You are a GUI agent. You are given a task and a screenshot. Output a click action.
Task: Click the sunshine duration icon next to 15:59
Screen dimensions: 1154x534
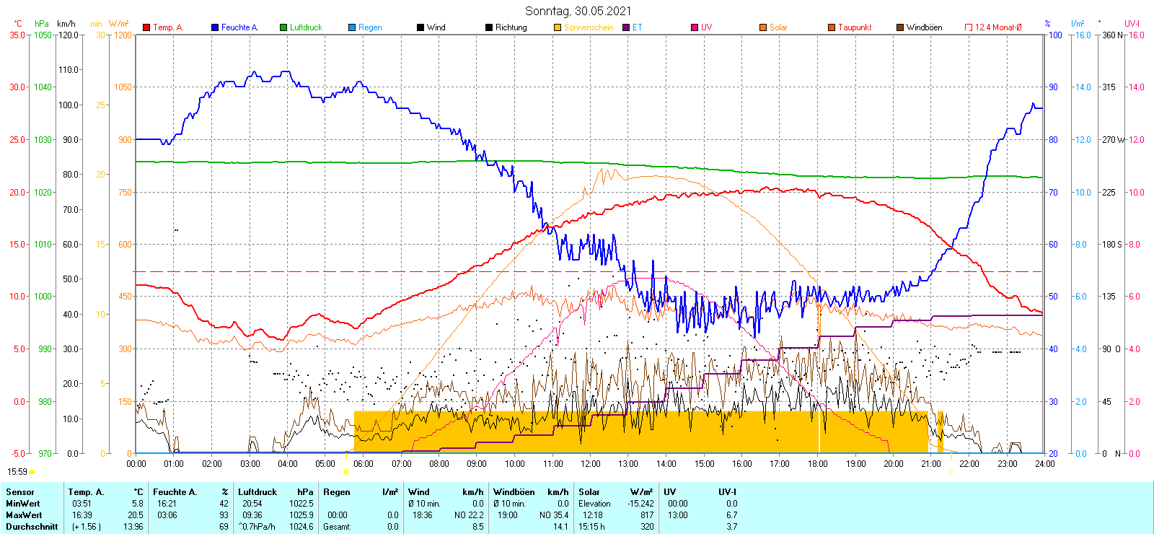pos(32,472)
